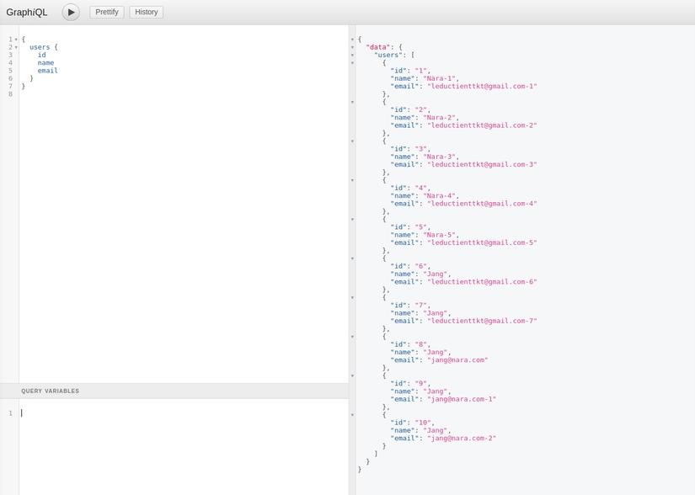Image resolution: width=695 pixels, height=495 pixels.
Task: Run the query with the Execute button
Action: pyautogui.click(x=71, y=12)
